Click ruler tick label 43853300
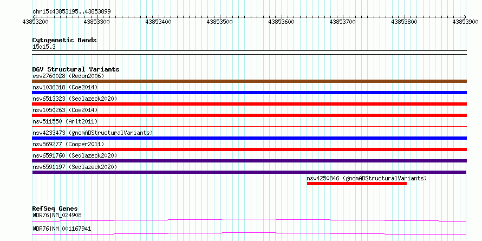Screen dimensions: 482x241 click(97, 22)
